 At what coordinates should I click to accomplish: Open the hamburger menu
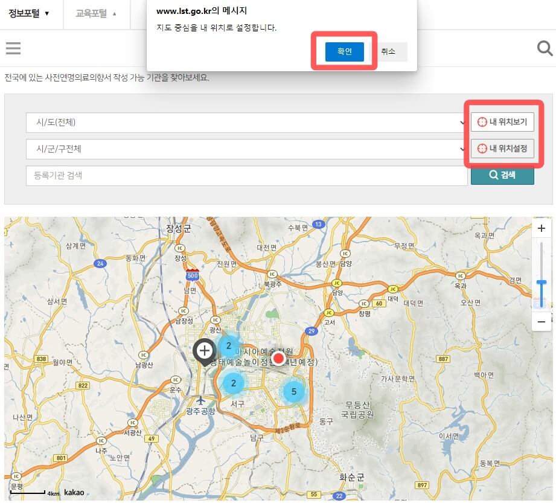(x=13, y=48)
